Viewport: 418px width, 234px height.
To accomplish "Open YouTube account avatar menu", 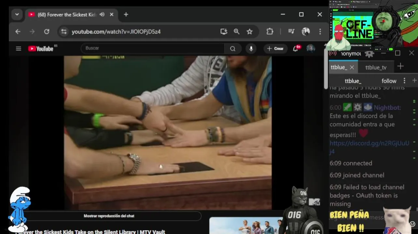I will (311, 49).
